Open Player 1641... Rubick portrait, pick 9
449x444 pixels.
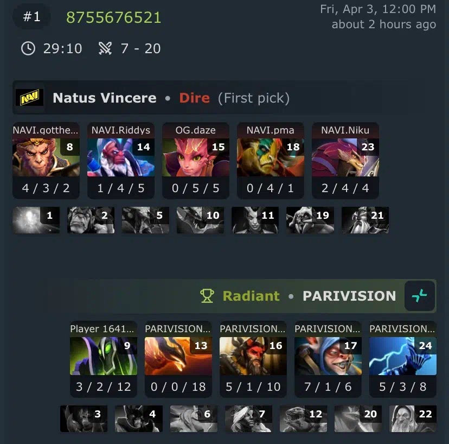pyautogui.click(x=104, y=356)
